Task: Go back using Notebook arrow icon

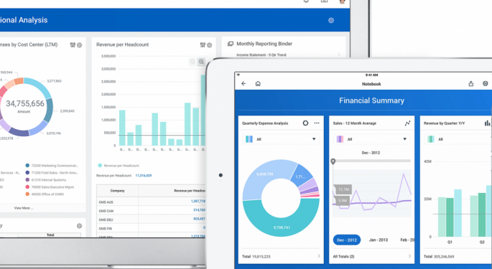Action: 243,83
